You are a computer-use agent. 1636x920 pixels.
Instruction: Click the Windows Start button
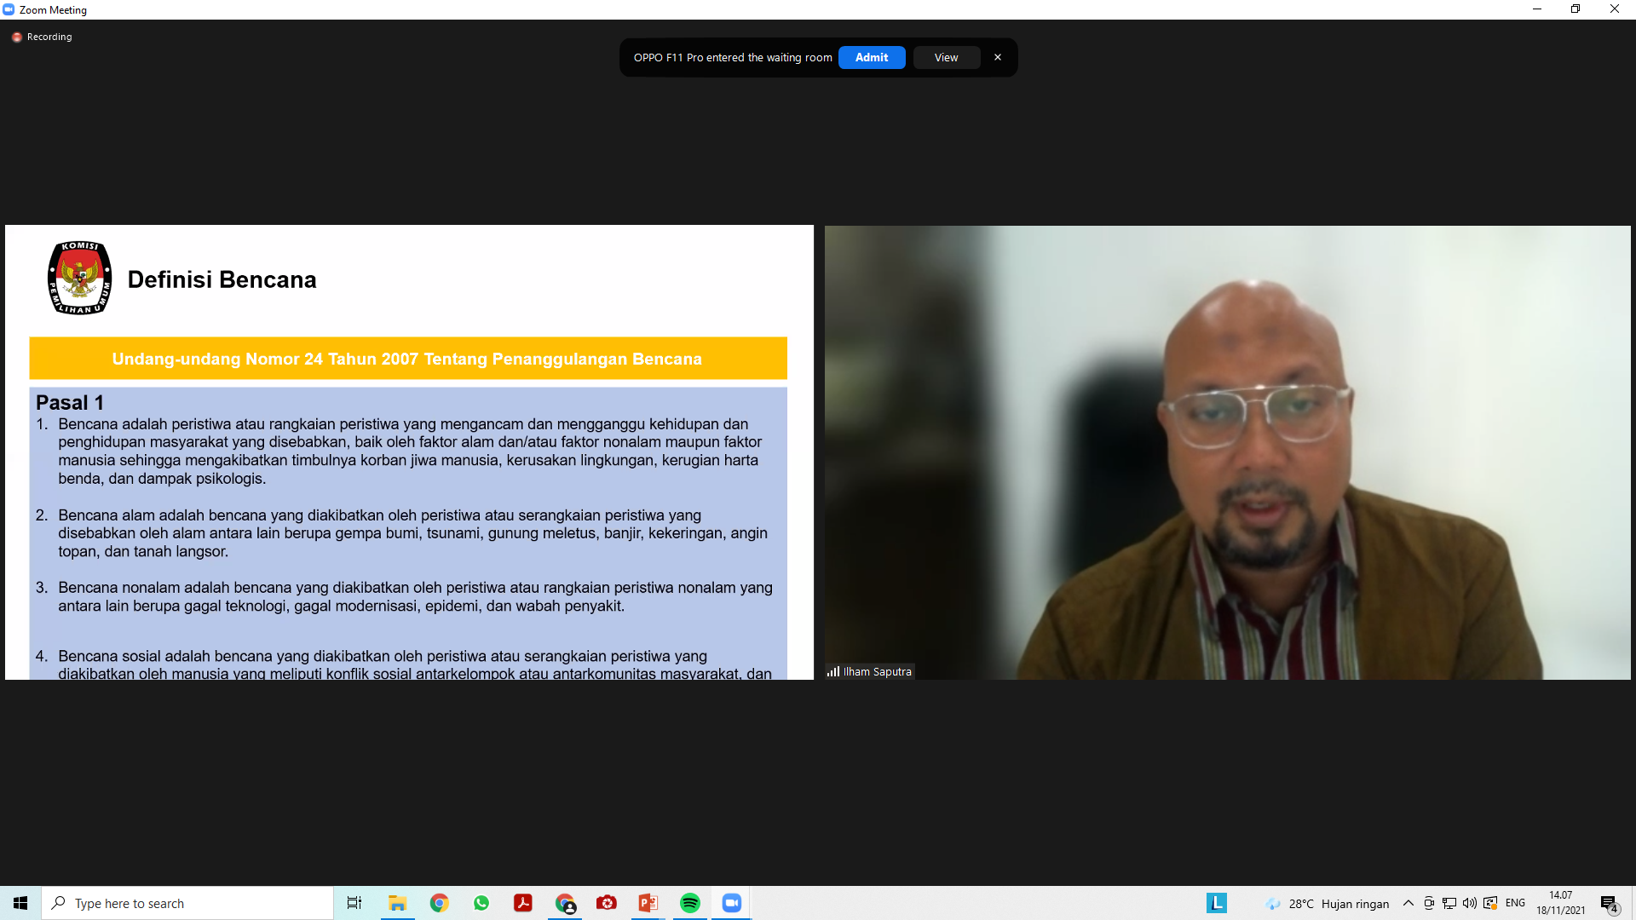tap(20, 903)
